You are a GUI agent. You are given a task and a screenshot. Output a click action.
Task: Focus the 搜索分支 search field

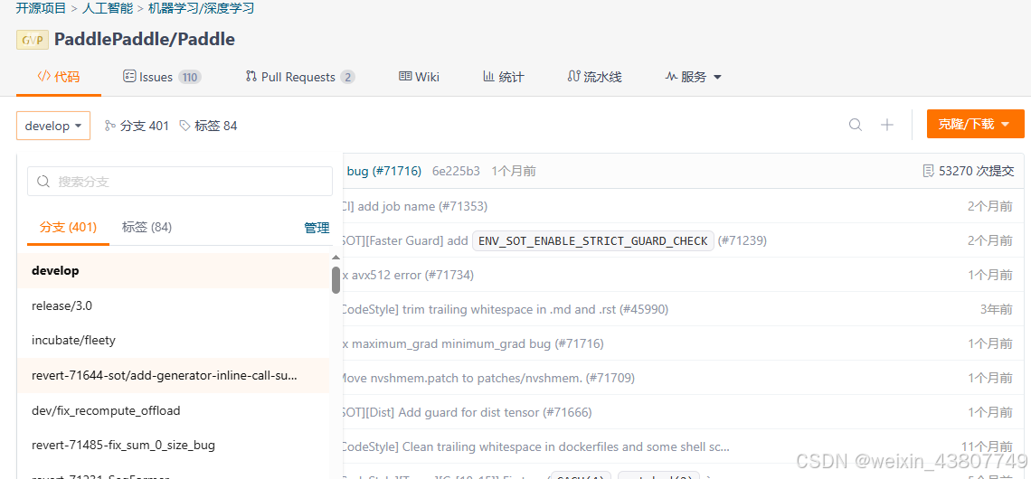(179, 182)
